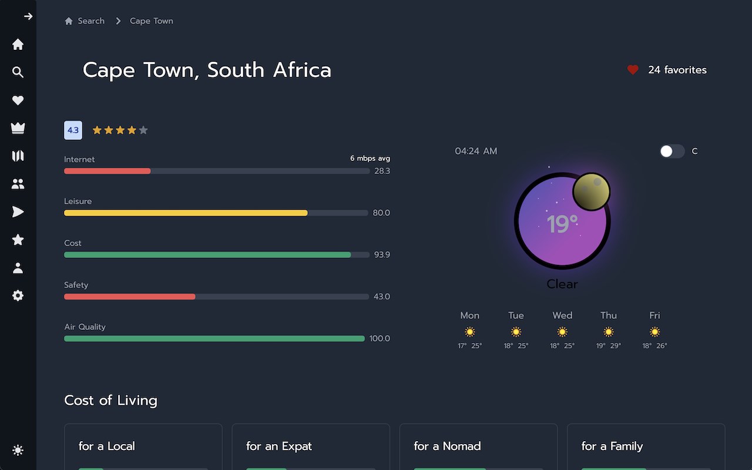The height and width of the screenshot is (470, 752).
Task: Open the Search magnifier in sidebar
Action: (x=18, y=72)
